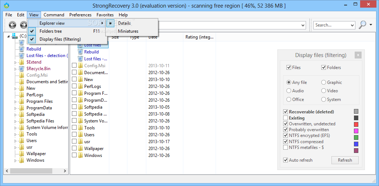Image resolution: width=379 pixels, height=186 pixels.
Task: Click the red Overwritten, undetected color swatch
Action: coord(356,124)
